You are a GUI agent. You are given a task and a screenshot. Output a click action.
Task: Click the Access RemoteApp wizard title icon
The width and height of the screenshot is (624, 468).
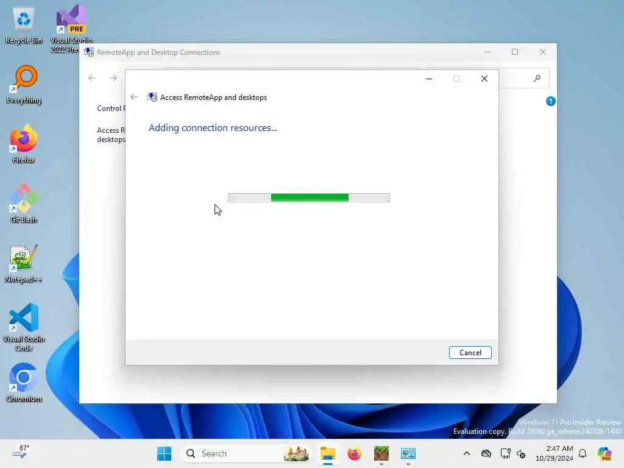[152, 97]
